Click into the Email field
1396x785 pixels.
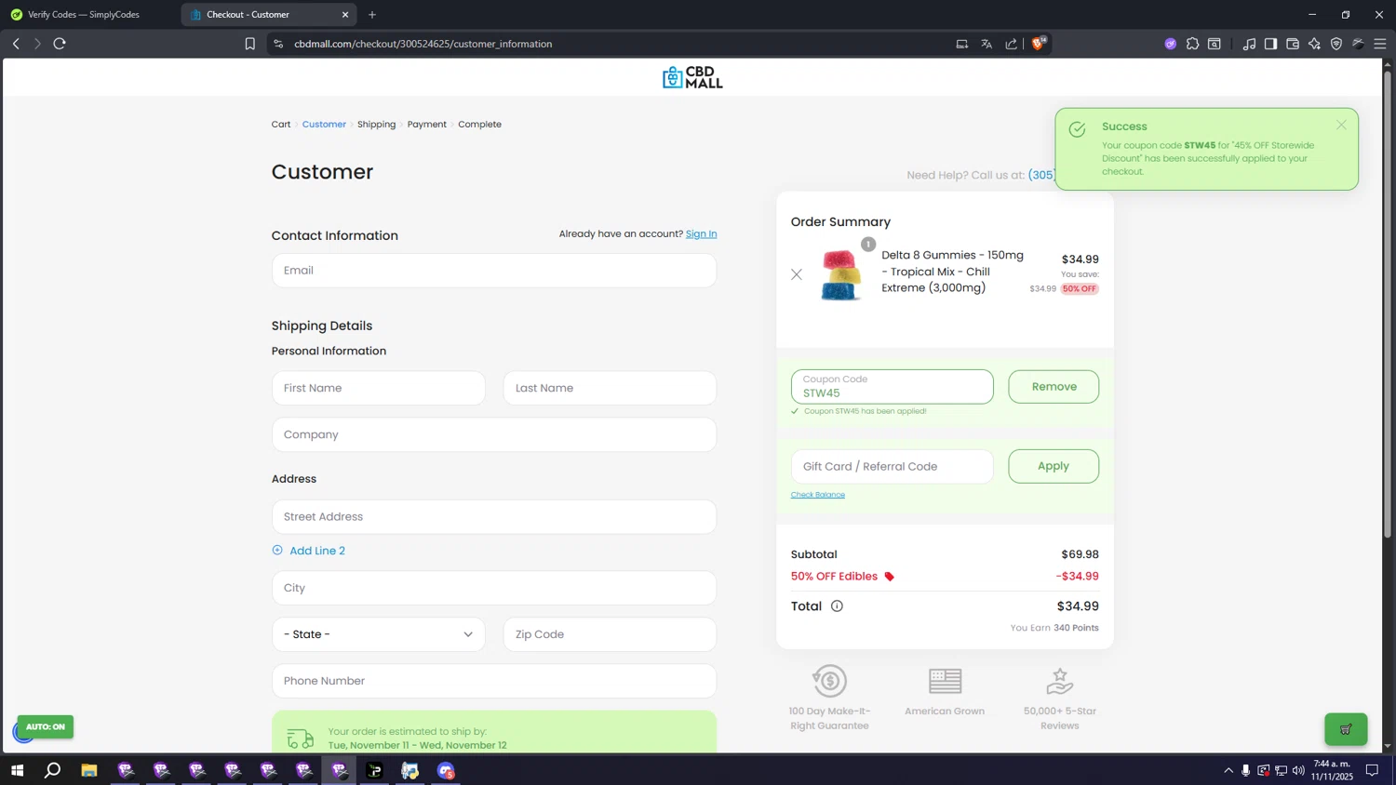494,271
